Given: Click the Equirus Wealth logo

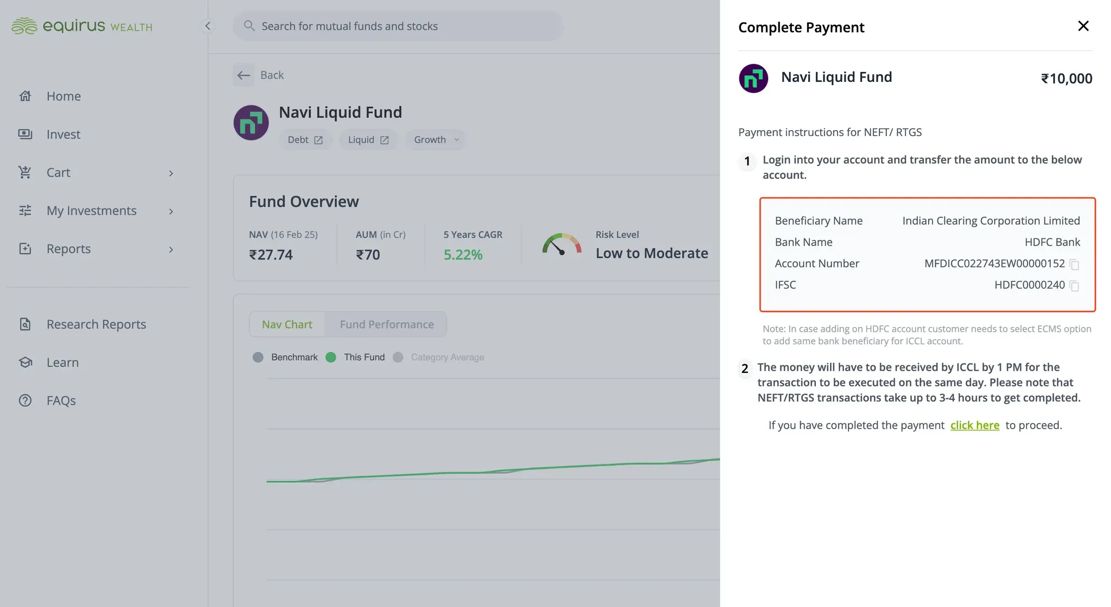Looking at the screenshot, I should click(x=82, y=25).
